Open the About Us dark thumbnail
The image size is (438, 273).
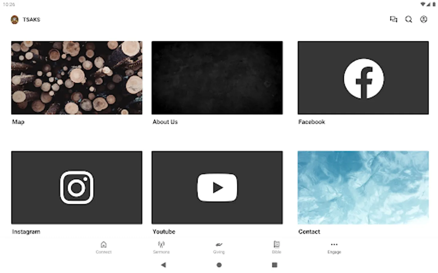tap(217, 78)
